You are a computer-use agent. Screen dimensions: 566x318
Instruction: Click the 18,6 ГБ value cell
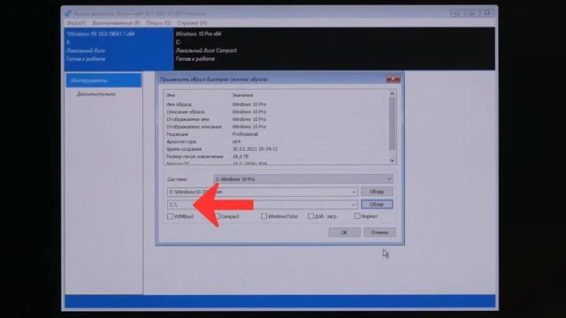pyautogui.click(x=241, y=156)
